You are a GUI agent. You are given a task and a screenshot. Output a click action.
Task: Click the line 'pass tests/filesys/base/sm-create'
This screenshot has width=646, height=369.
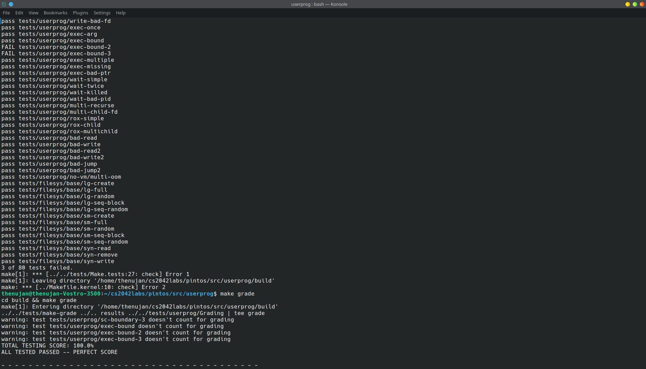click(58, 216)
